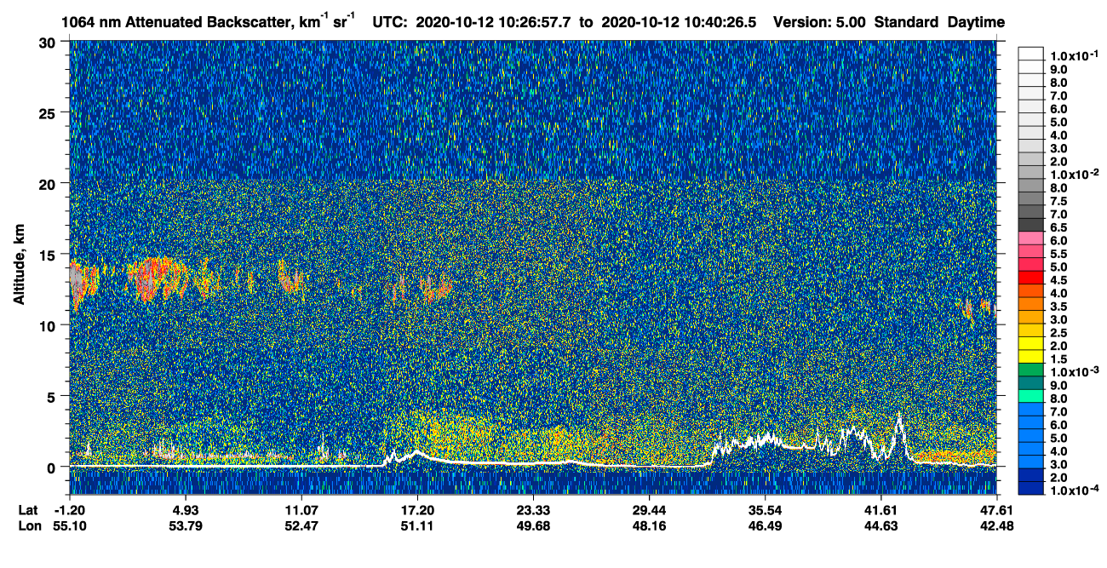1107x568 pixels.
Task: Click the colorbar label 5.5
Action: coord(1059,254)
